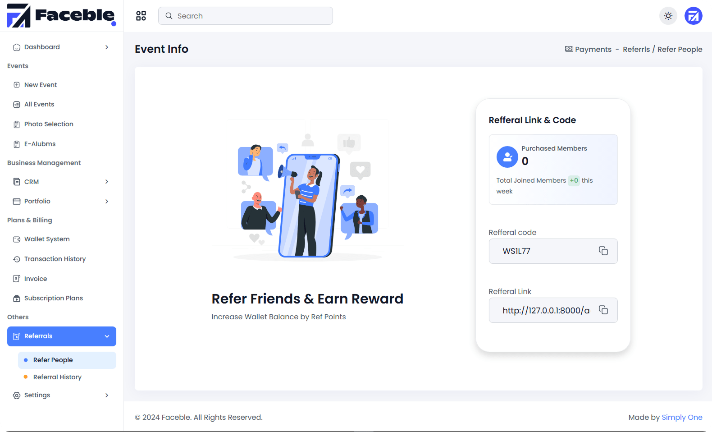The height and width of the screenshot is (432, 712).
Task: Expand the Portfolio submenu arrow
Action: [x=107, y=202]
